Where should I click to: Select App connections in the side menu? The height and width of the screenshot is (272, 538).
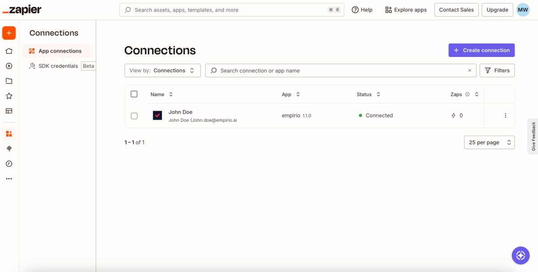pyautogui.click(x=57, y=51)
